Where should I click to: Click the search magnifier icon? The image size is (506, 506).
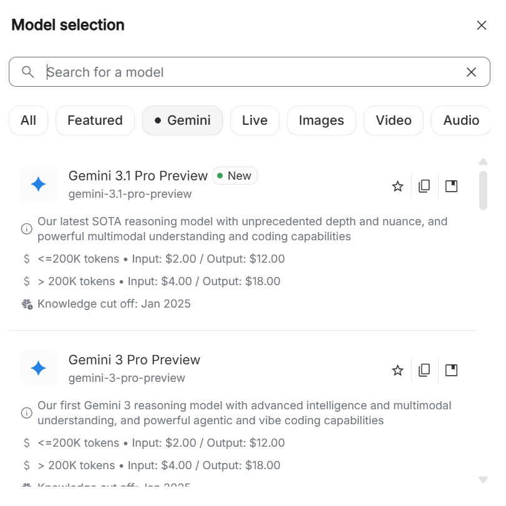click(x=28, y=72)
